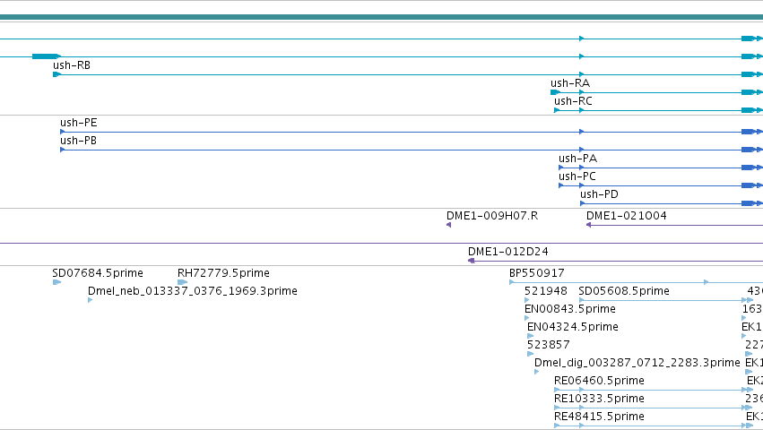Viewport: 763px width, 430px height.
Task: Select the DME1-009H07.R feature label
Action: tap(492, 216)
